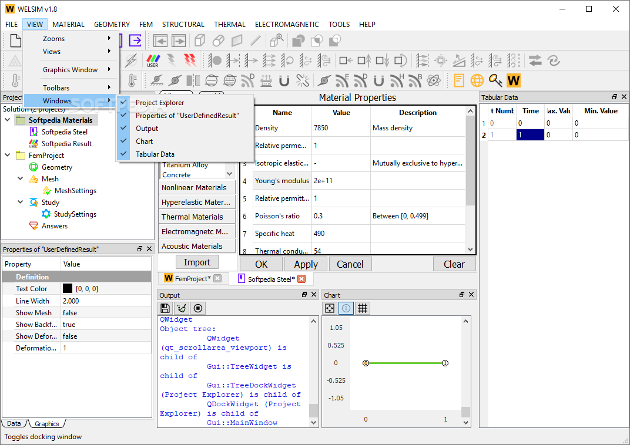Viewport: 630px width, 445px height.
Task: Save the output log with floppy icon
Action: point(165,308)
